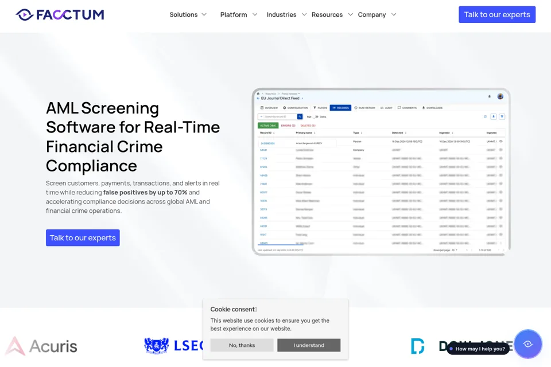551x367 pixels.
Task: Open the Company nav item
Action: (x=372, y=14)
